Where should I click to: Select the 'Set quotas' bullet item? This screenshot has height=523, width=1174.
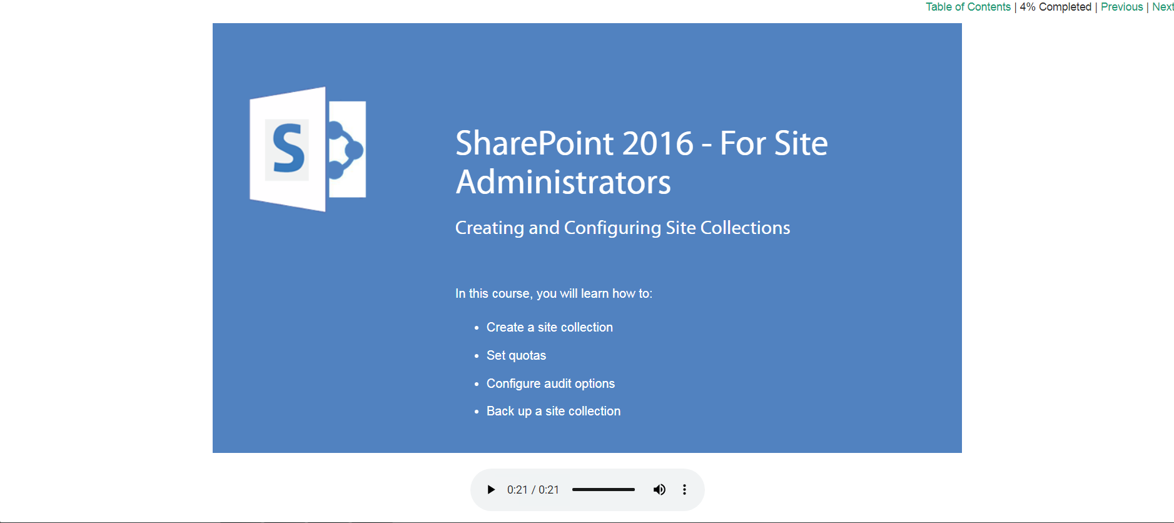[516, 355]
